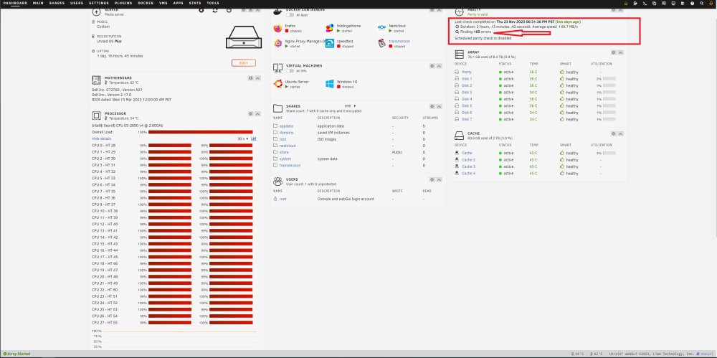
Task: Open the notifications bell icon
Action: click(x=711, y=3)
